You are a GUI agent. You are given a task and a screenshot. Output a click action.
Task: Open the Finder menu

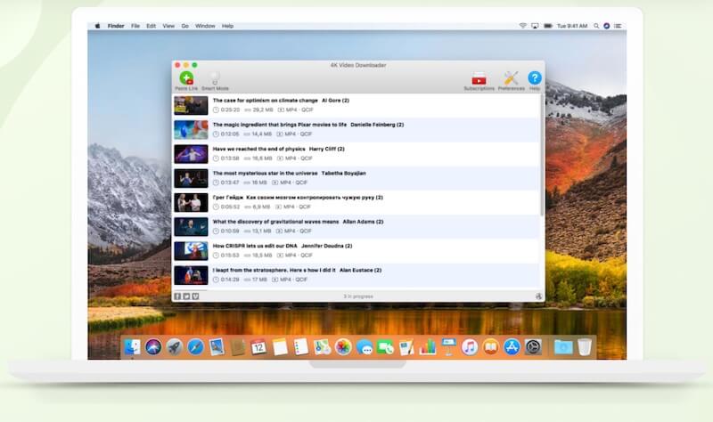[x=116, y=26]
